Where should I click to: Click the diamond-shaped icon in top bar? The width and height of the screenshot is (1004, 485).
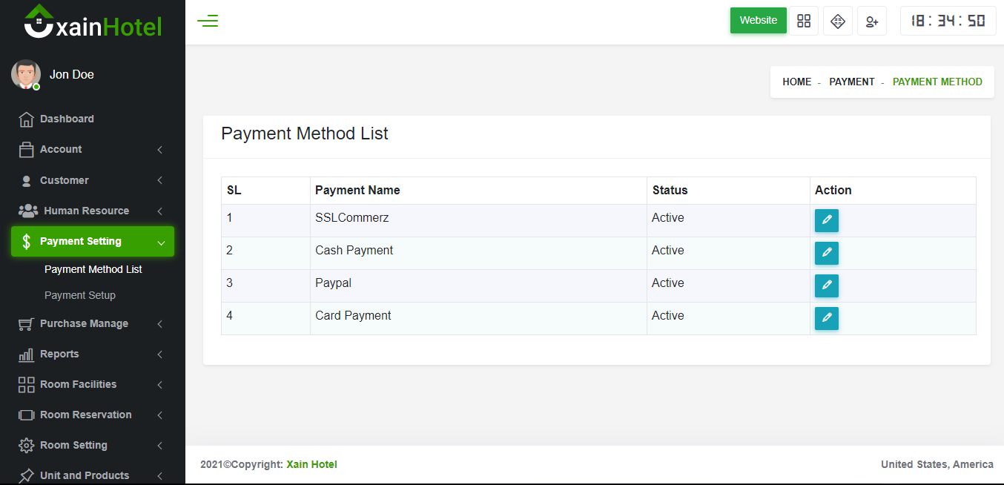pos(838,21)
